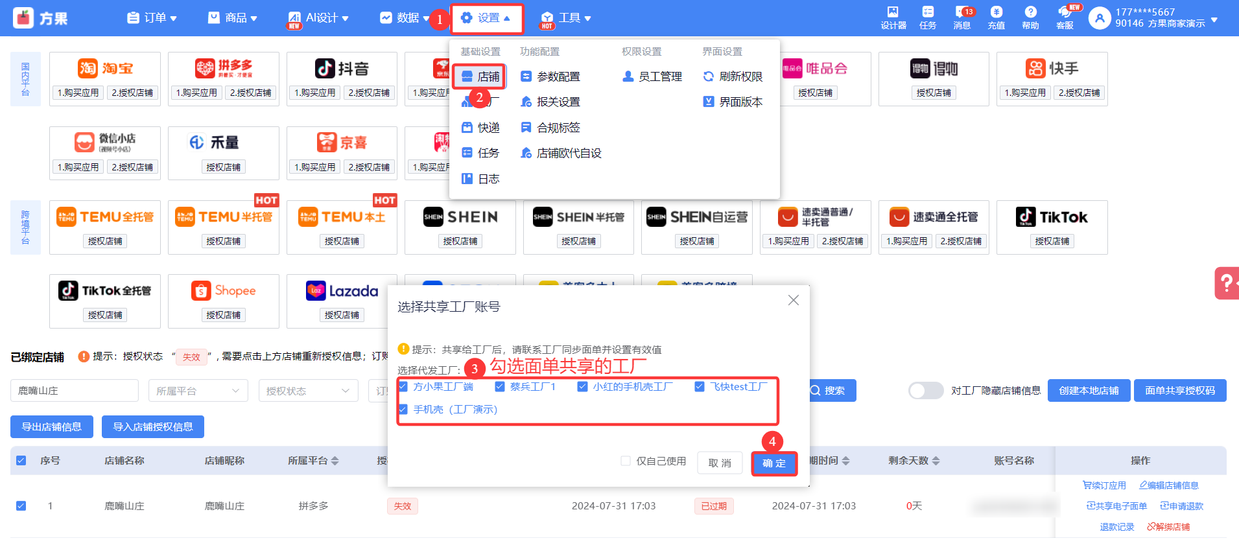Click 刷新权限 in the settings menu

733,76
